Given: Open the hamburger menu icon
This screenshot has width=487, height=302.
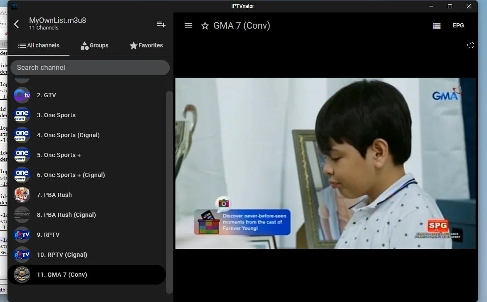Looking at the screenshot, I should (188, 26).
